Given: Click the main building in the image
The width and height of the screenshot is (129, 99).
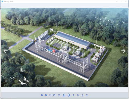Looking at the screenshot, I should point(73,40).
